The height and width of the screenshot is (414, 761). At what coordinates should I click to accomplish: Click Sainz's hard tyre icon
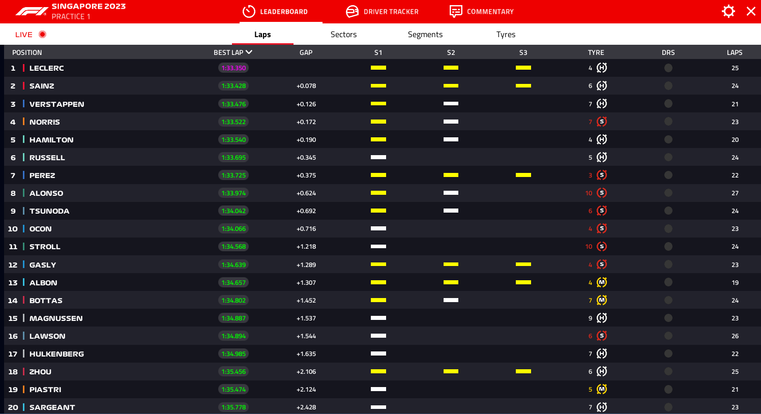pyautogui.click(x=602, y=85)
